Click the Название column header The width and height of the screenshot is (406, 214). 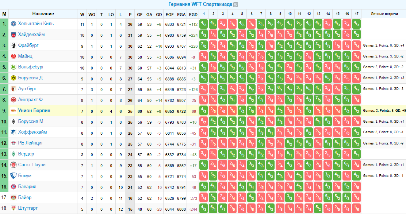point(43,14)
